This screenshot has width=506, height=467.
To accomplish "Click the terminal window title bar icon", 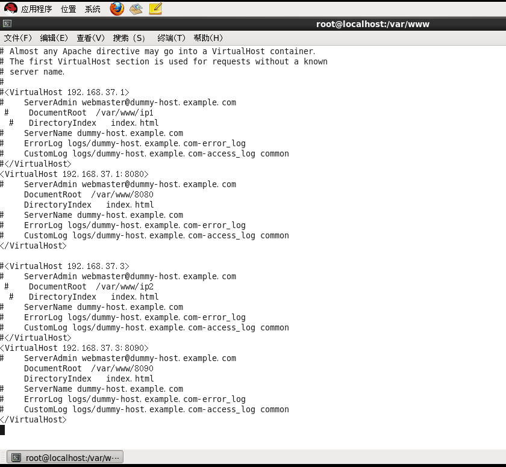I will click(7, 24).
